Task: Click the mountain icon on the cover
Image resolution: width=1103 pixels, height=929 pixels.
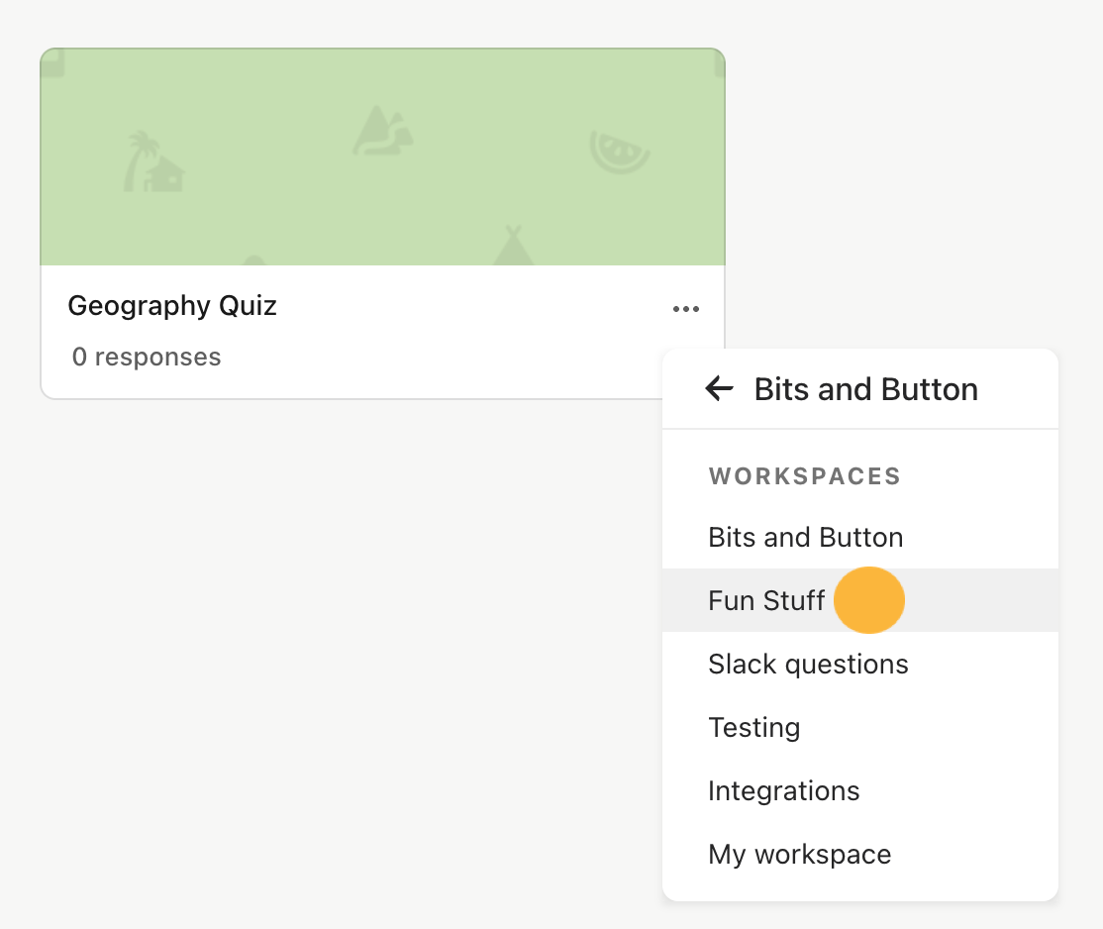Action: pos(382,131)
